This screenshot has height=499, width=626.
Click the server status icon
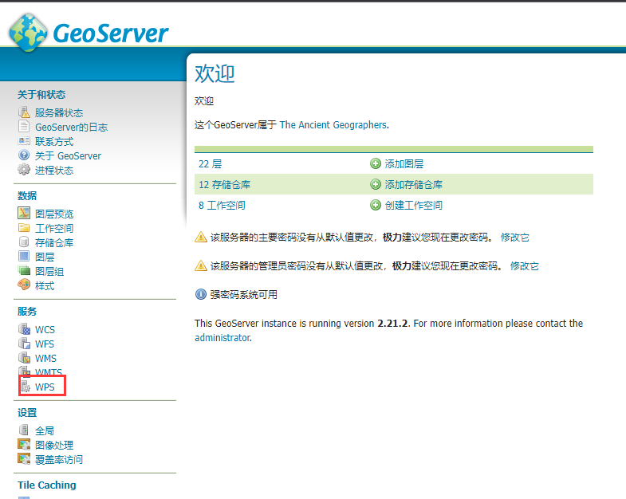(24, 113)
